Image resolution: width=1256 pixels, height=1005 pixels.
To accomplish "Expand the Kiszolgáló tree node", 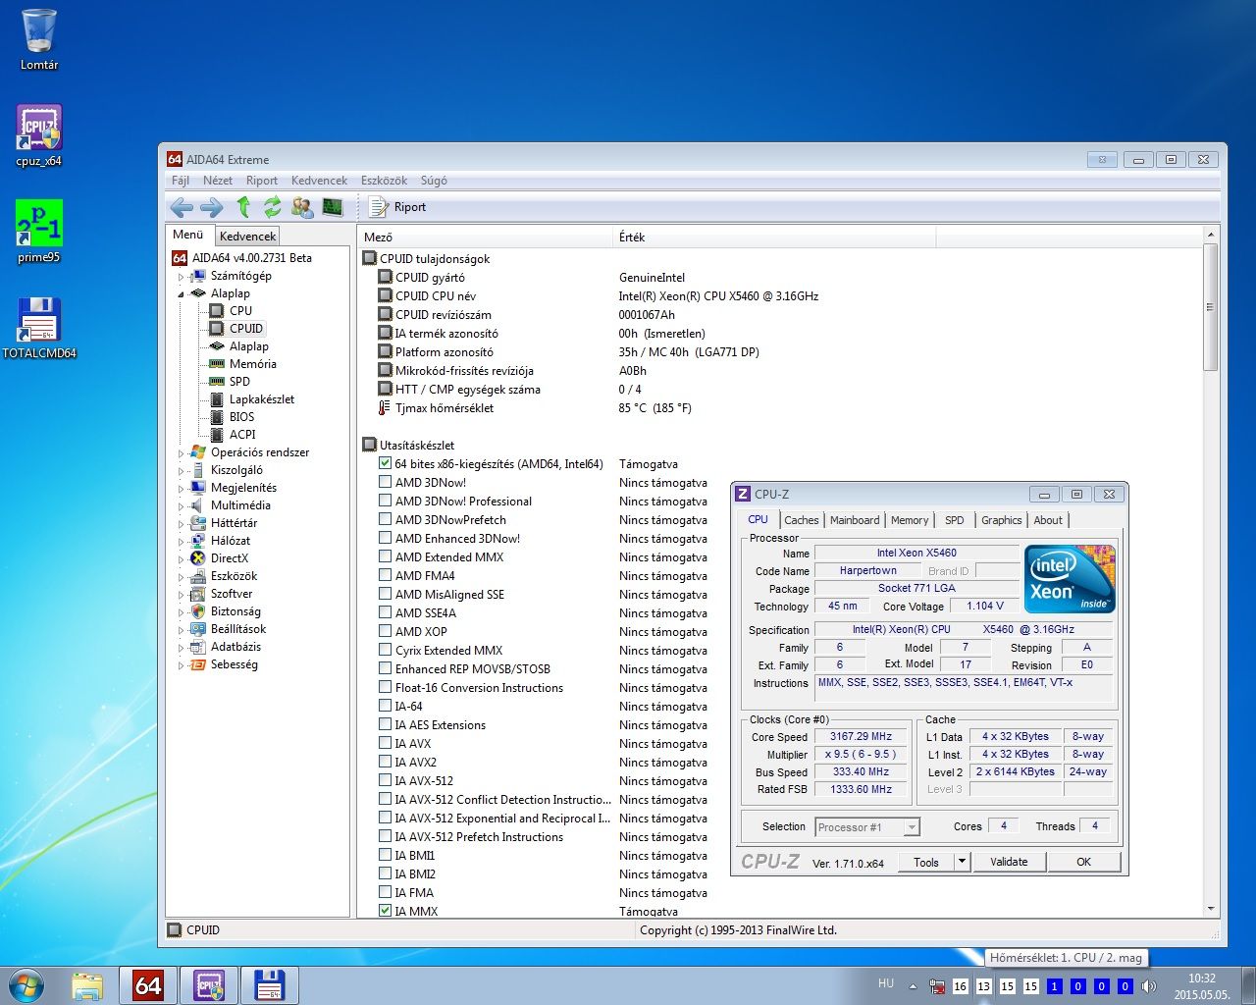I will click(181, 471).
